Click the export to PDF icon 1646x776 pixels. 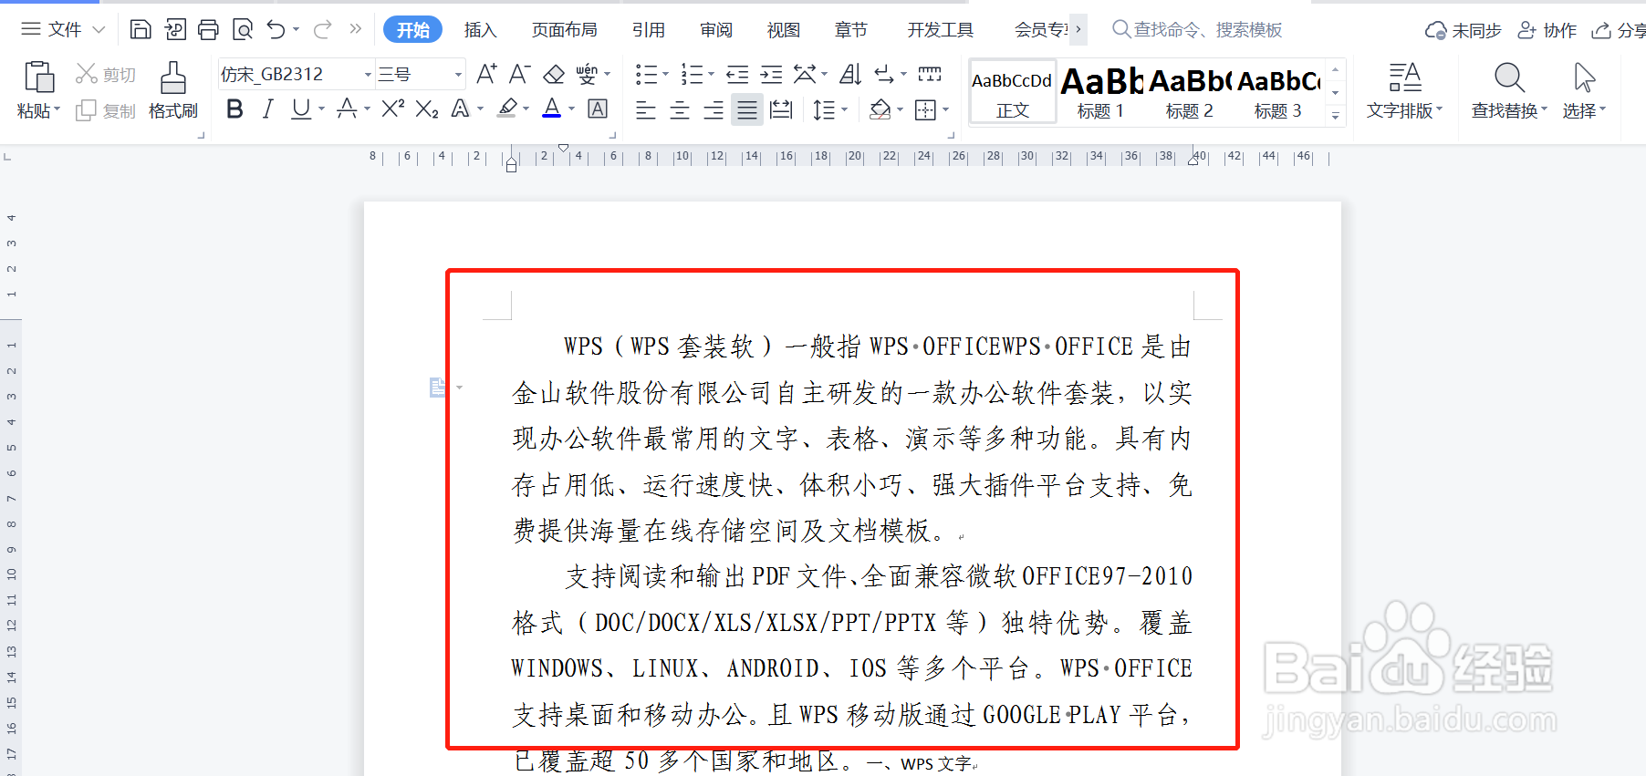(x=175, y=30)
